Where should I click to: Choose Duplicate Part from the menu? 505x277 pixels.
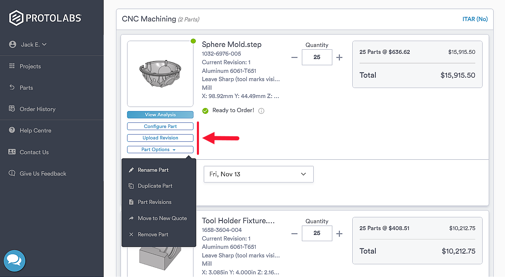155,186
